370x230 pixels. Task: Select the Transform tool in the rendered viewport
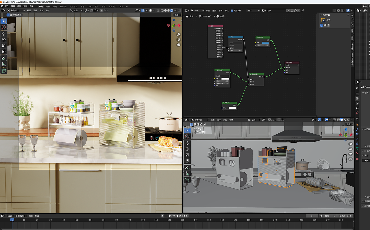[x=4, y=51]
